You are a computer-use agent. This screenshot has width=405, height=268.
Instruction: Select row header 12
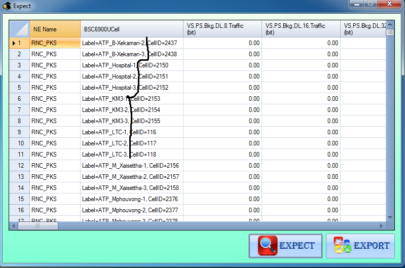click(20, 166)
